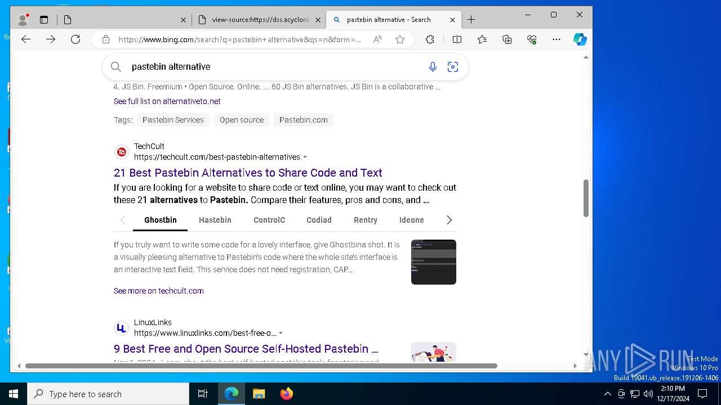
Task: Click the scroll up arrow
Action: (586, 57)
